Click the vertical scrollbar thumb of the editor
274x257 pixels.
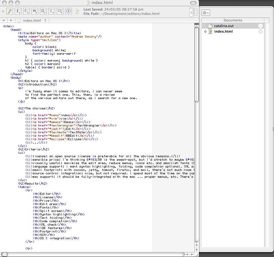[x=196, y=64]
